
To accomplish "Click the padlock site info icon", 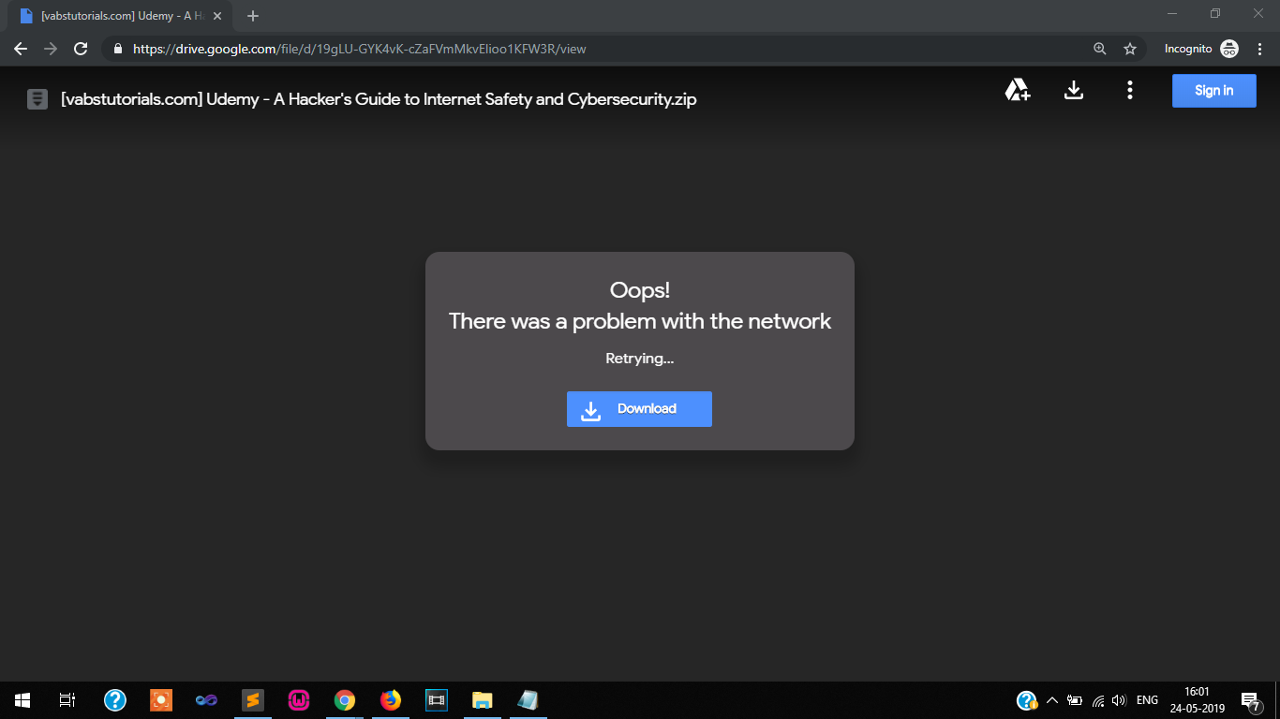I will (118, 49).
